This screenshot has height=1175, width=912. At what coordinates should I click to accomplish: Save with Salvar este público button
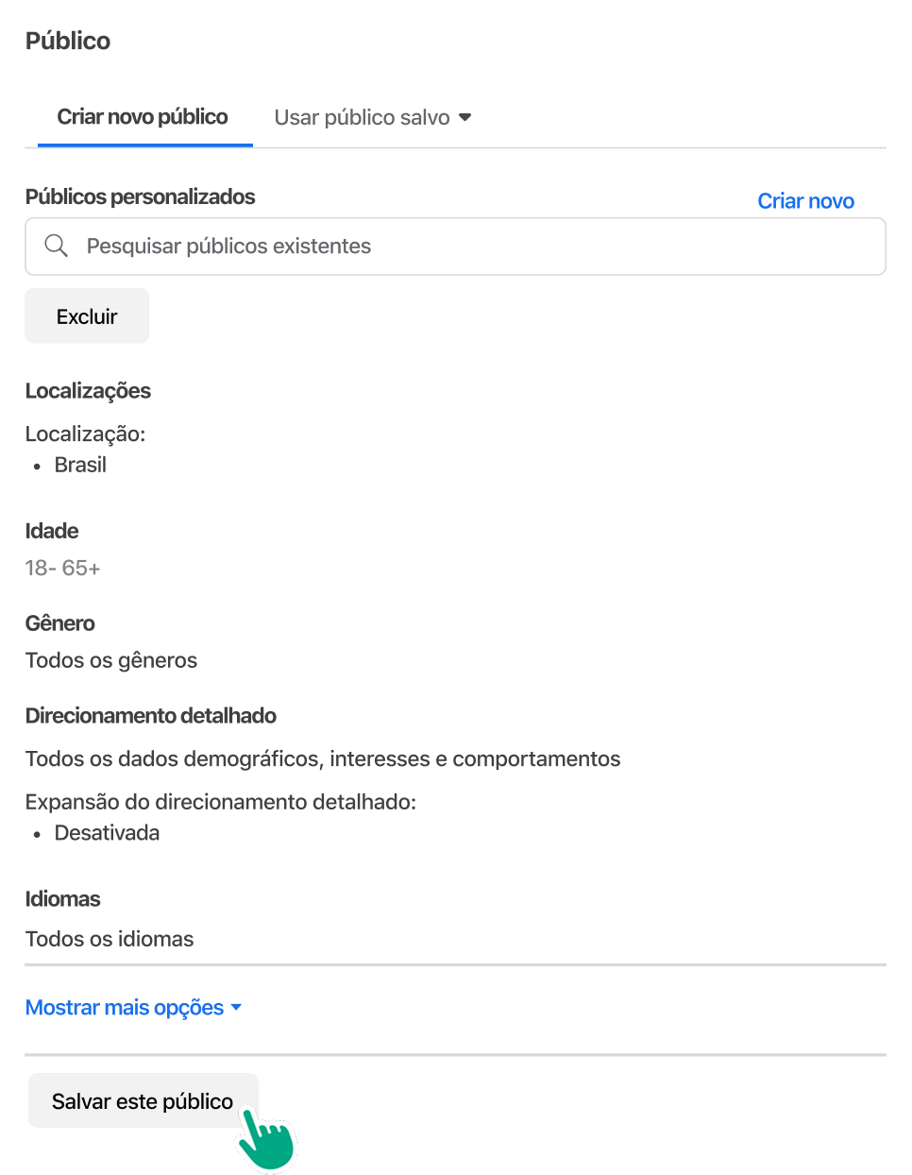[x=143, y=1101]
